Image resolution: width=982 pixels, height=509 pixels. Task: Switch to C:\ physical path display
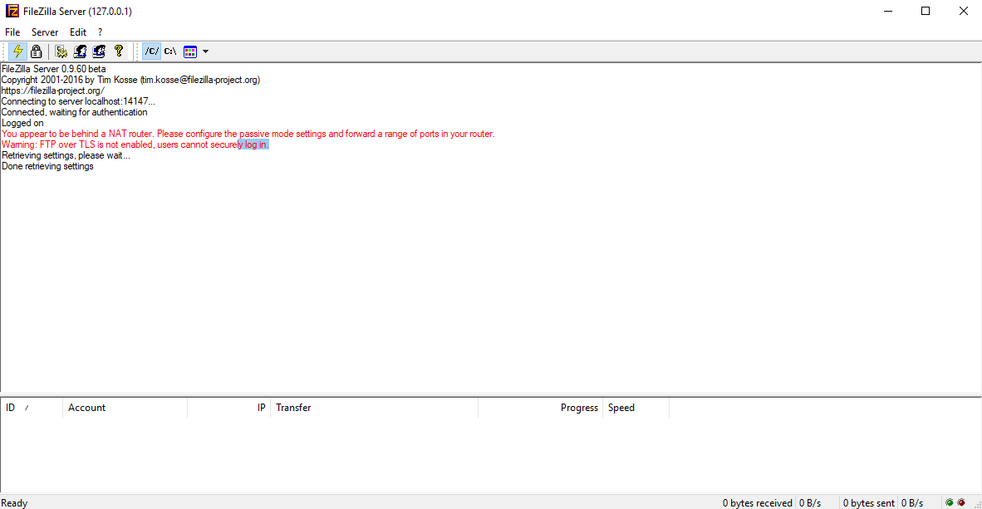click(169, 51)
